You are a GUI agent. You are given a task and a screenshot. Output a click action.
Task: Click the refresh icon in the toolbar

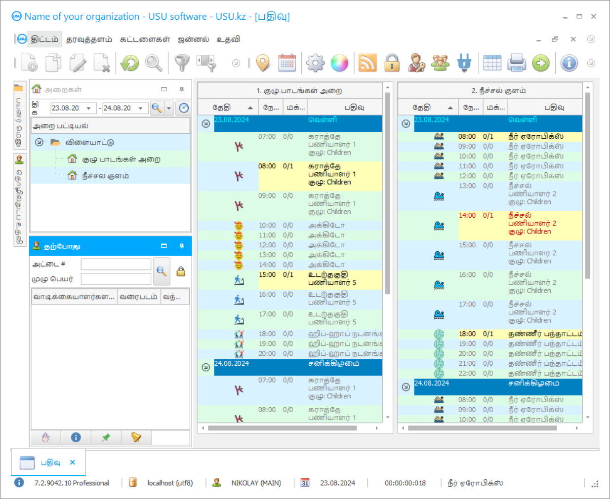(x=130, y=63)
